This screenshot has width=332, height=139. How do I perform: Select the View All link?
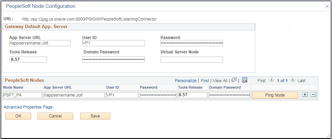click(220, 80)
